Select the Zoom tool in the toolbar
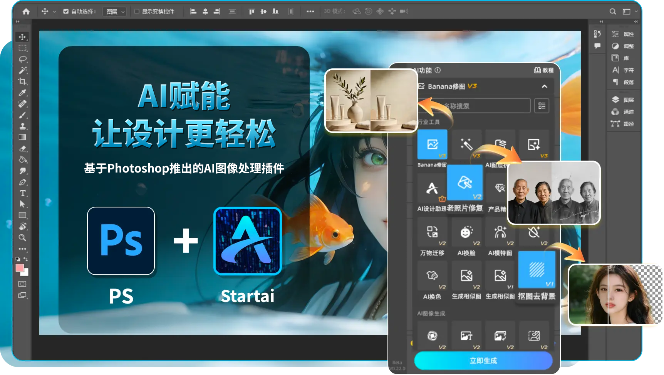 click(x=23, y=238)
